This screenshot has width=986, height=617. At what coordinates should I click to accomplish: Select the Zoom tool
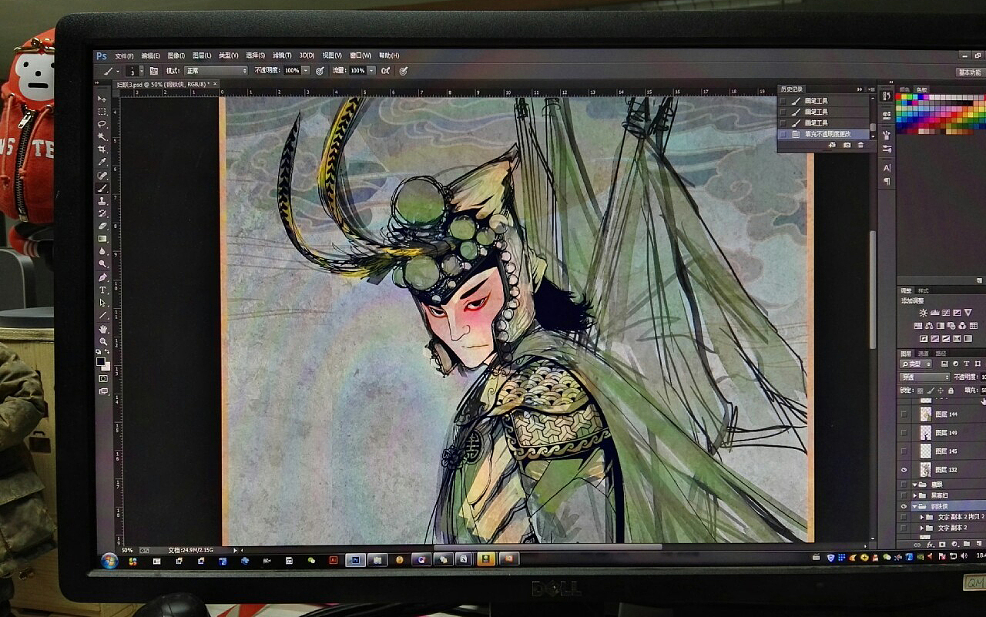tap(102, 341)
